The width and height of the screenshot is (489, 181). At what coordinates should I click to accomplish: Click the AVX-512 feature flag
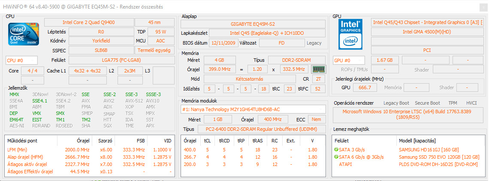[134, 101]
